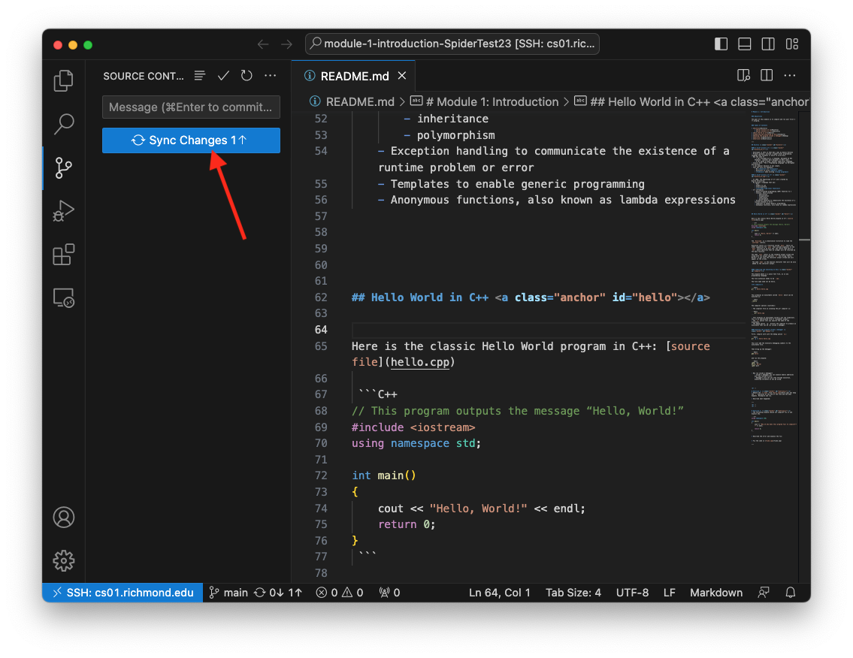Image resolution: width=853 pixels, height=658 pixels.
Task: Click line number 62 in the gutter
Action: click(321, 297)
